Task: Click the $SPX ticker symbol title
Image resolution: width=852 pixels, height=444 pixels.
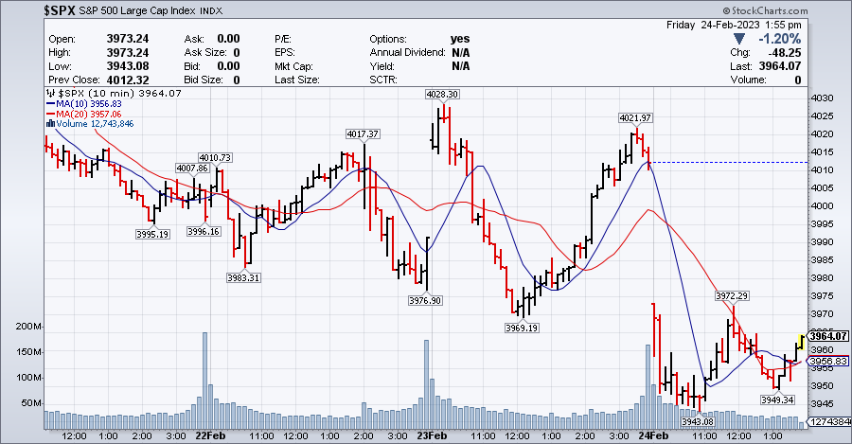Action: pyautogui.click(x=23, y=9)
